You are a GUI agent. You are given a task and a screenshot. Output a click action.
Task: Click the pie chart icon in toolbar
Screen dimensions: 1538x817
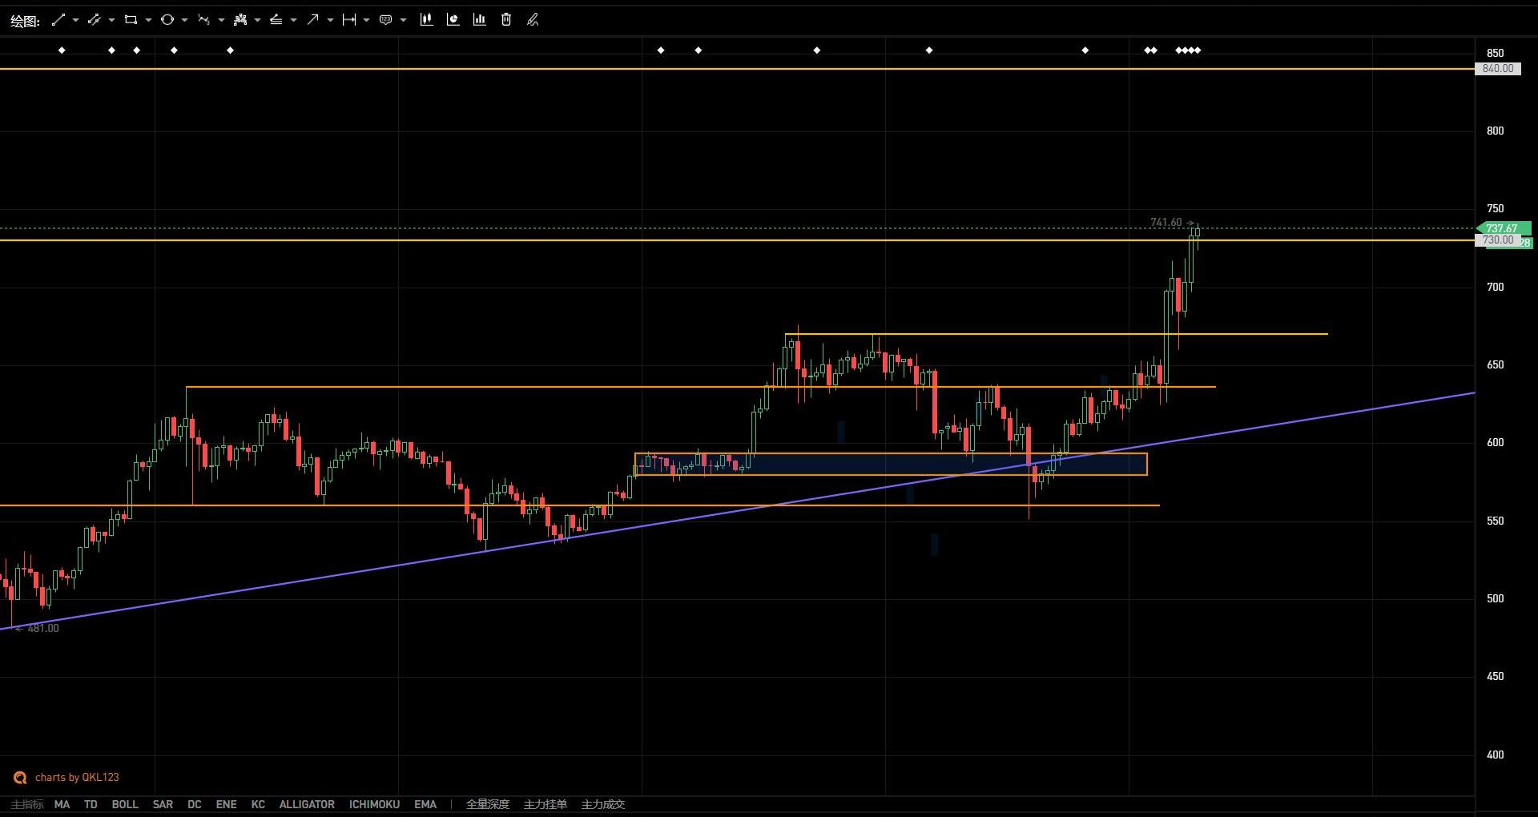(x=453, y=20)
